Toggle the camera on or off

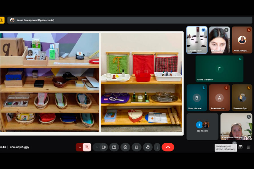[104, 147]
